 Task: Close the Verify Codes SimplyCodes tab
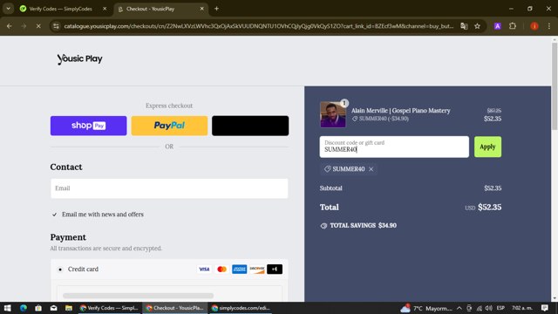click(x=105, y=9)
